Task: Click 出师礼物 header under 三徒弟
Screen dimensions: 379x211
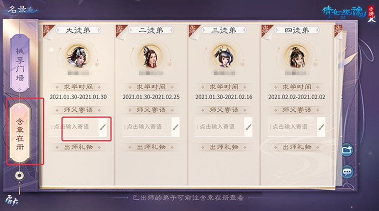Action: coord(224,147)
